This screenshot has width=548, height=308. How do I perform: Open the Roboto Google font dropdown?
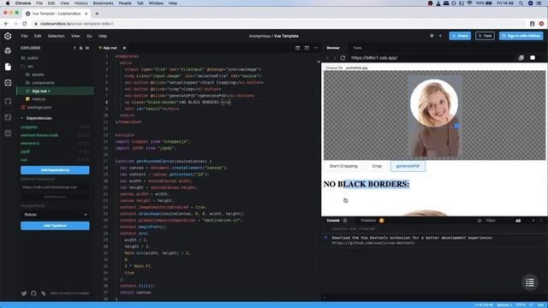point(55,215)
